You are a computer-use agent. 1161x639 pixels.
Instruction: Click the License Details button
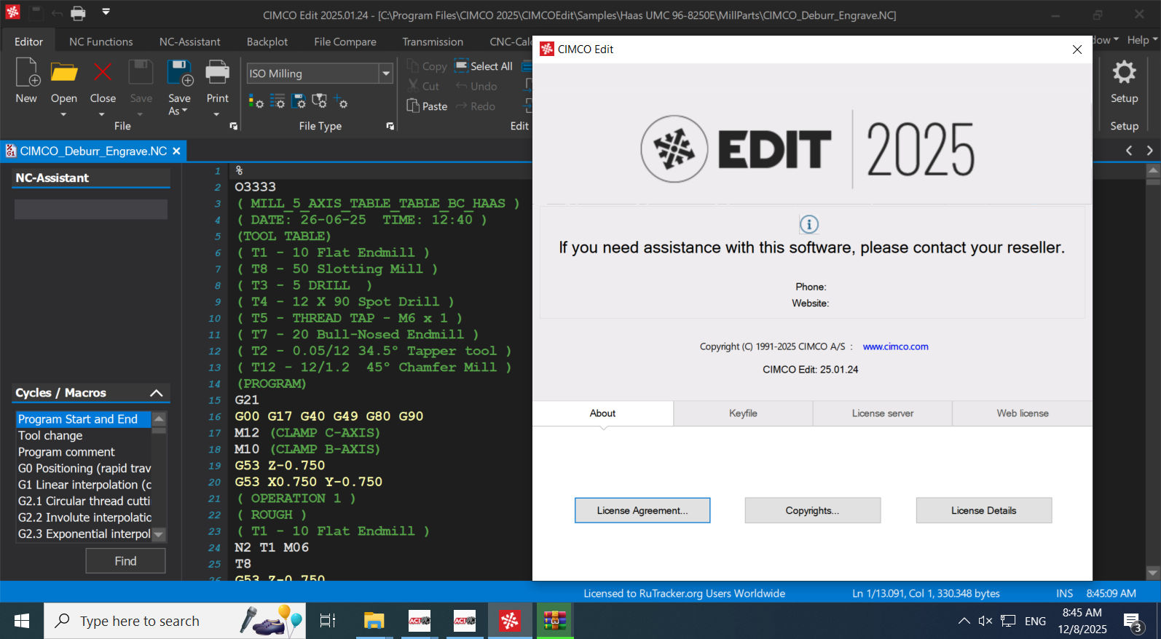pos(983,510)
